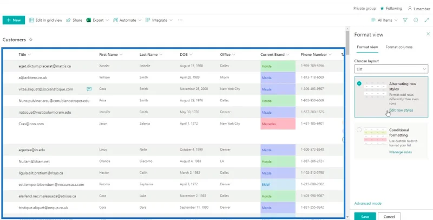Click the expand content icon
433x220 pixels.
pos(427,20)
